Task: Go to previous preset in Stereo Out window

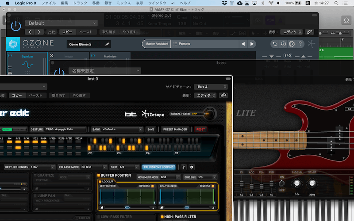Action: point(30,32)
